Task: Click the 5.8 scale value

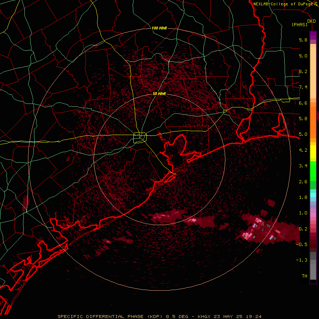Action: [x=303, y=118]
